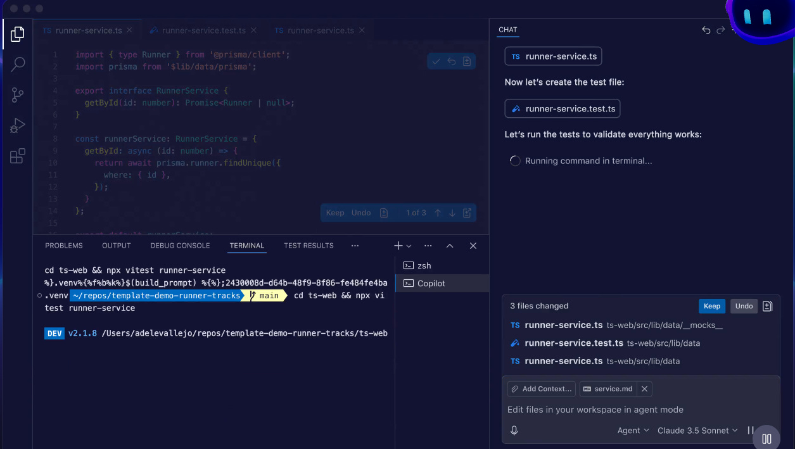This screenshot has height=449, width=795.
Task: Open the Run and Debug view
Action: point(17,125)
